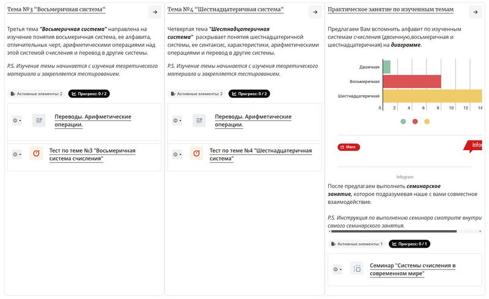Open completion dropdown for Тест по теме №3

click(x=17, y=154)
